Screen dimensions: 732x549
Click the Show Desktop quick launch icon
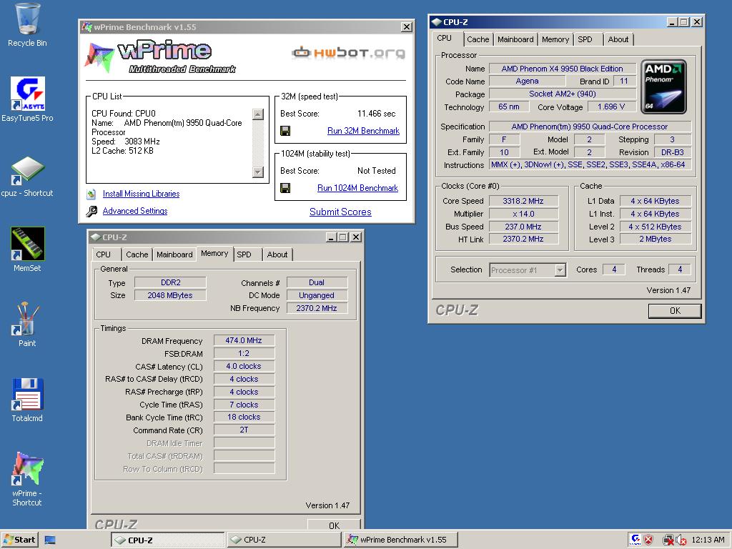(50, 540)
